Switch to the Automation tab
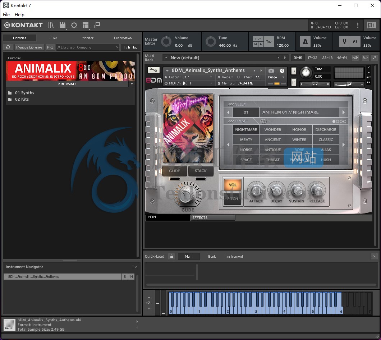The height and width of the screenshot is (340, 381). coord(123,38)
